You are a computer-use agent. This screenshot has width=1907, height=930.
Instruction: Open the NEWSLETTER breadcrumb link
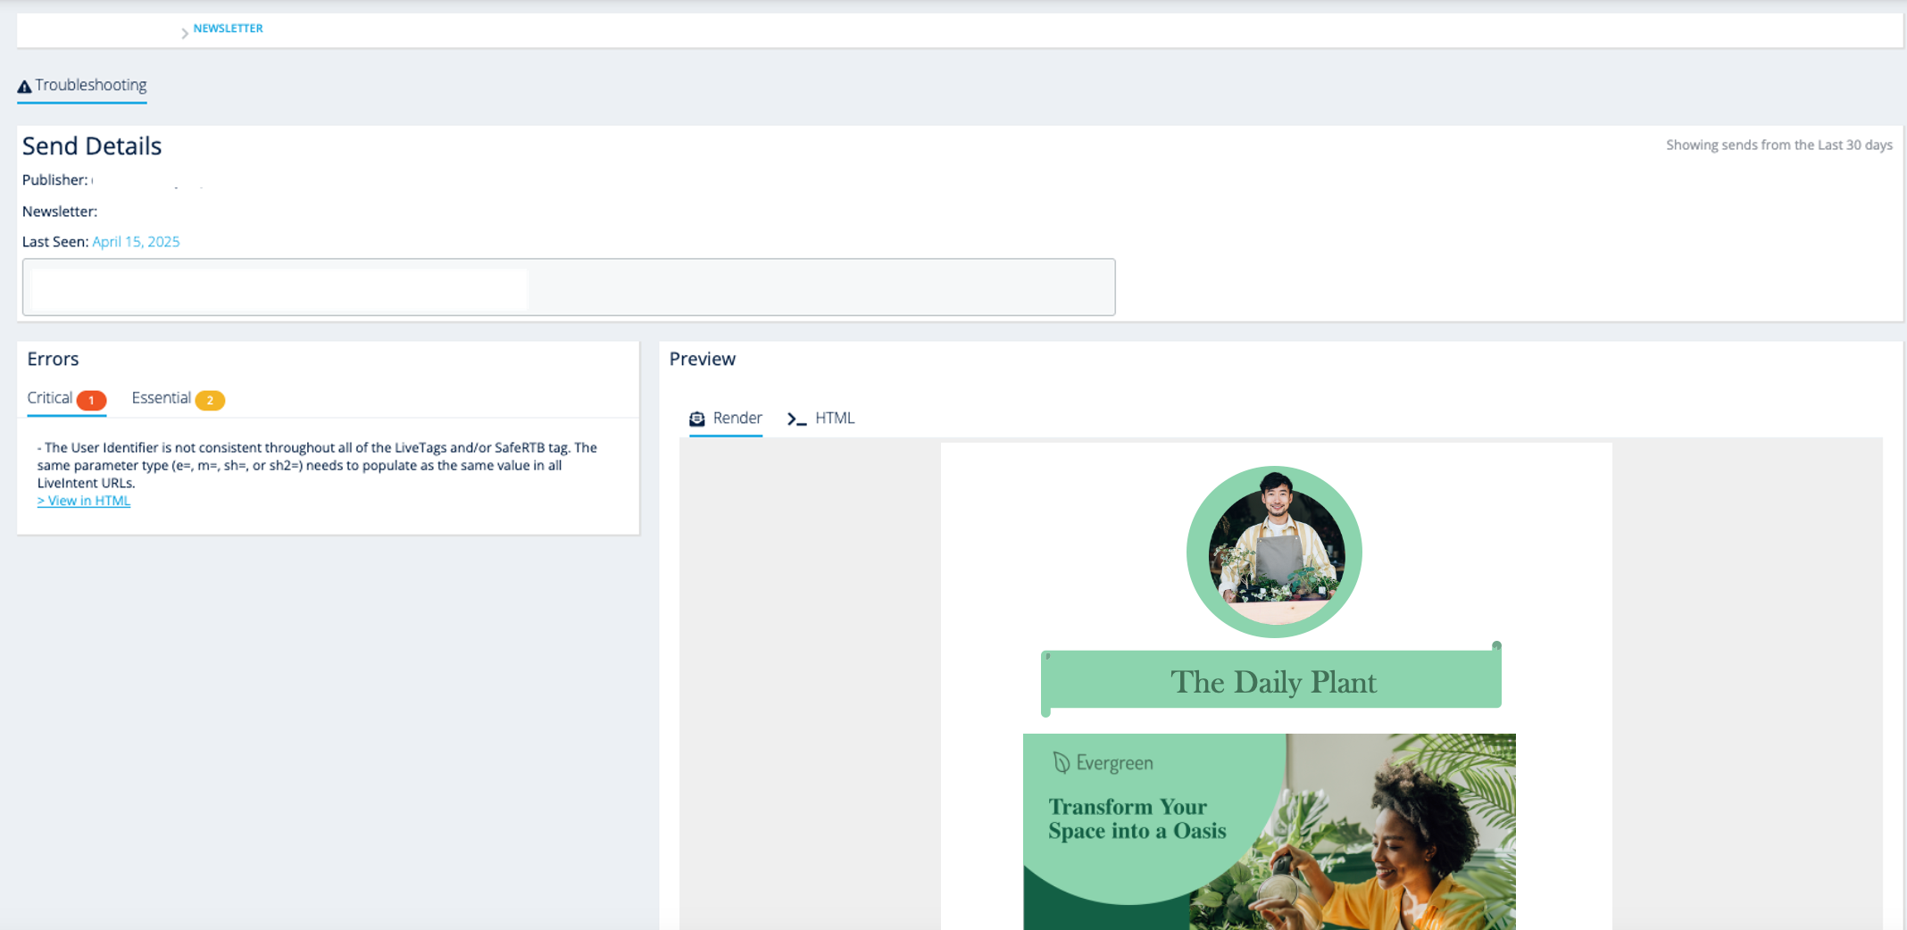(x=228, y=29)
